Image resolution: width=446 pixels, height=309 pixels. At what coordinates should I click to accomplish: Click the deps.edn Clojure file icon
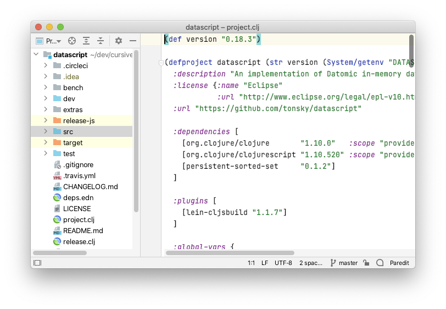tap(57, 197)
